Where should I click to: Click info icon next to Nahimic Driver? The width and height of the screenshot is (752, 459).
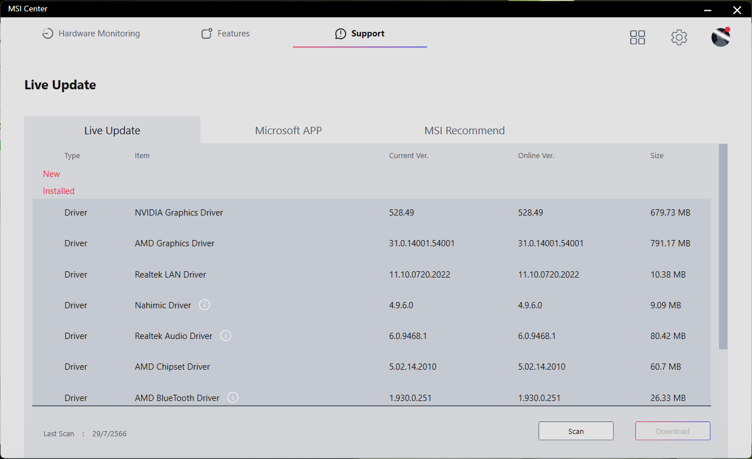205,305
